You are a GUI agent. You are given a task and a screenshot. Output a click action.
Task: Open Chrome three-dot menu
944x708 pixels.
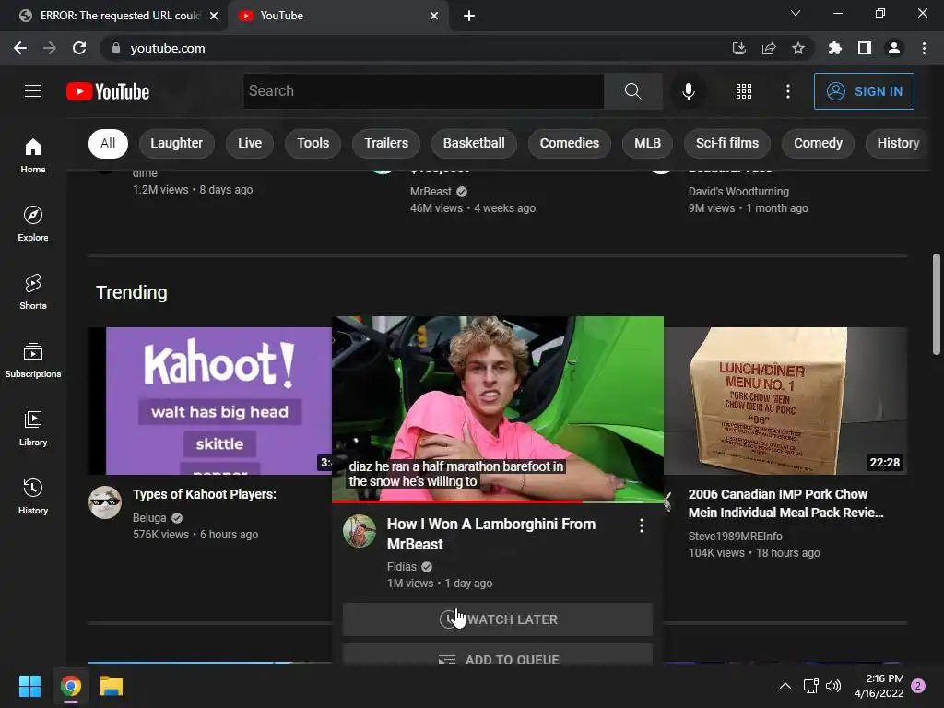[924, 48]
